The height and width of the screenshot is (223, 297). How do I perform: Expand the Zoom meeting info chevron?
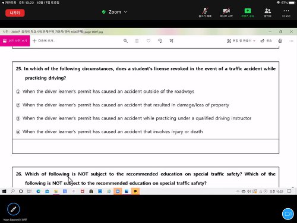(x=125, y=12)
